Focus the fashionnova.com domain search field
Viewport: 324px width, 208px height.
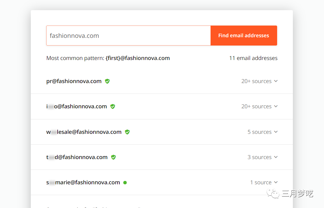click(128, 36)
